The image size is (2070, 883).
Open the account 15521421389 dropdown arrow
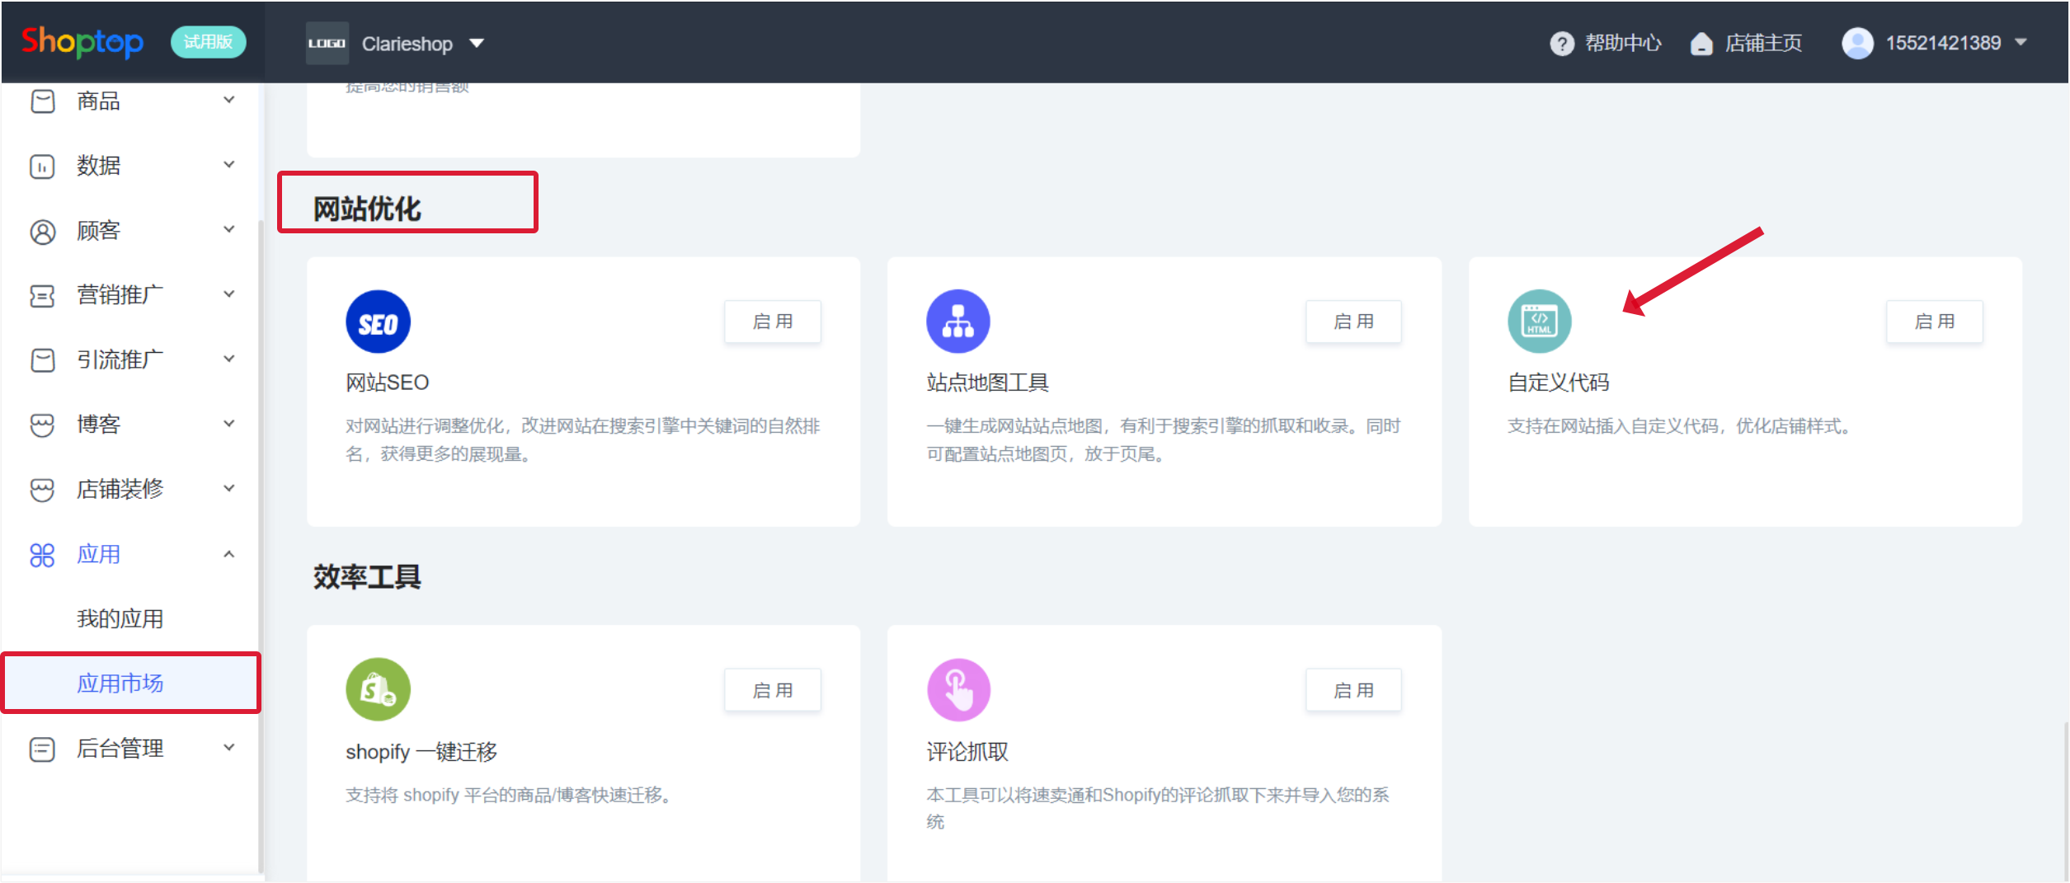pyautogui.click(x=2021, y=42)
